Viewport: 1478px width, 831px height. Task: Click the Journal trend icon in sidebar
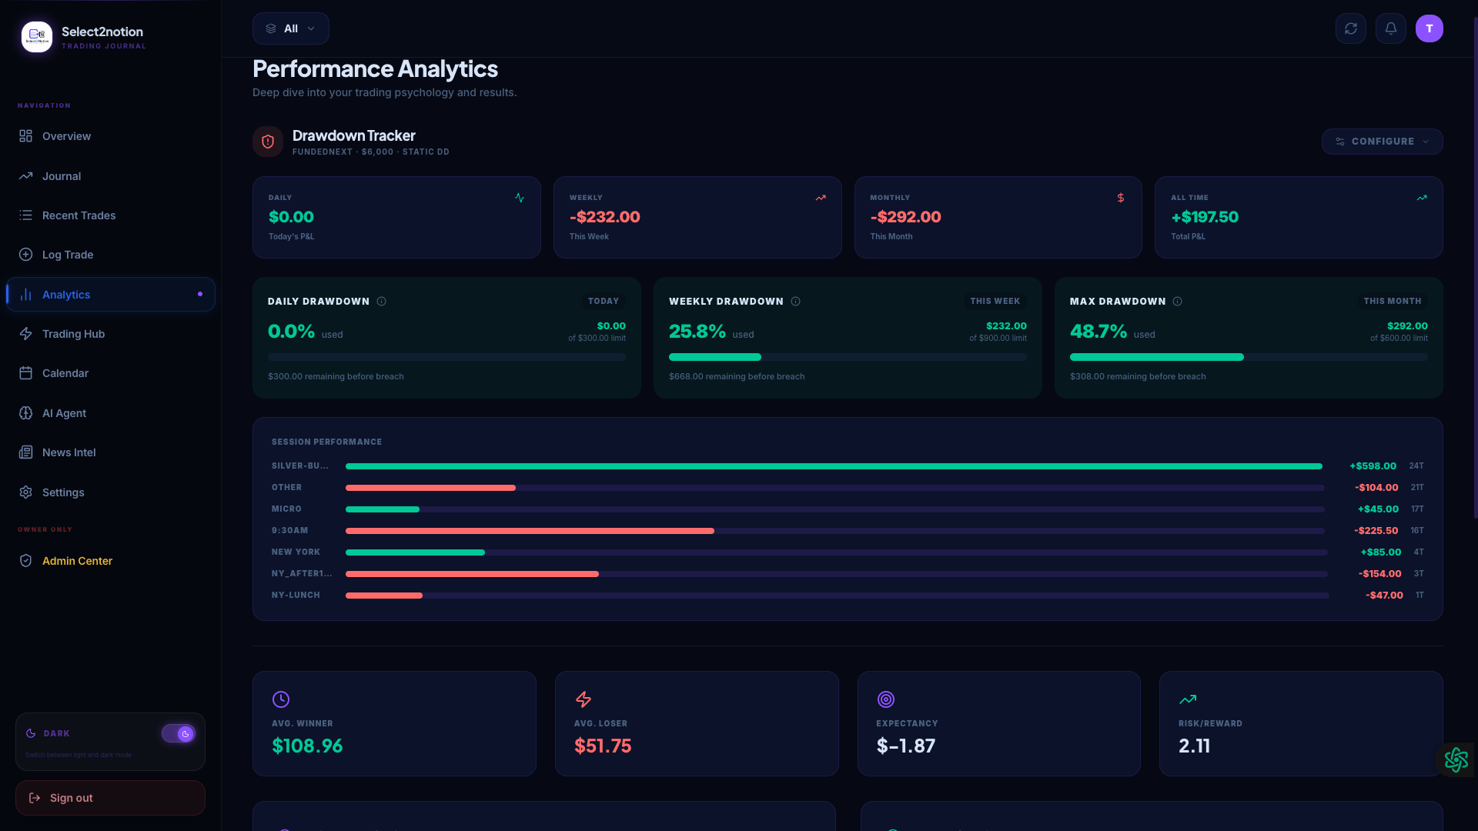pos(25,176)
